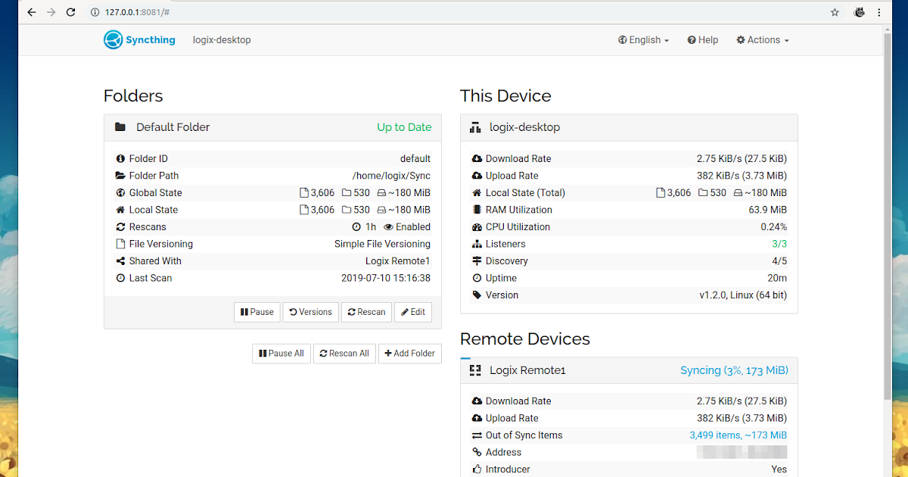Image resolution: width=908 pixels, height=477 pixels.
Task: Open the Chrome three-dot menu
Action: coord(879,12)
